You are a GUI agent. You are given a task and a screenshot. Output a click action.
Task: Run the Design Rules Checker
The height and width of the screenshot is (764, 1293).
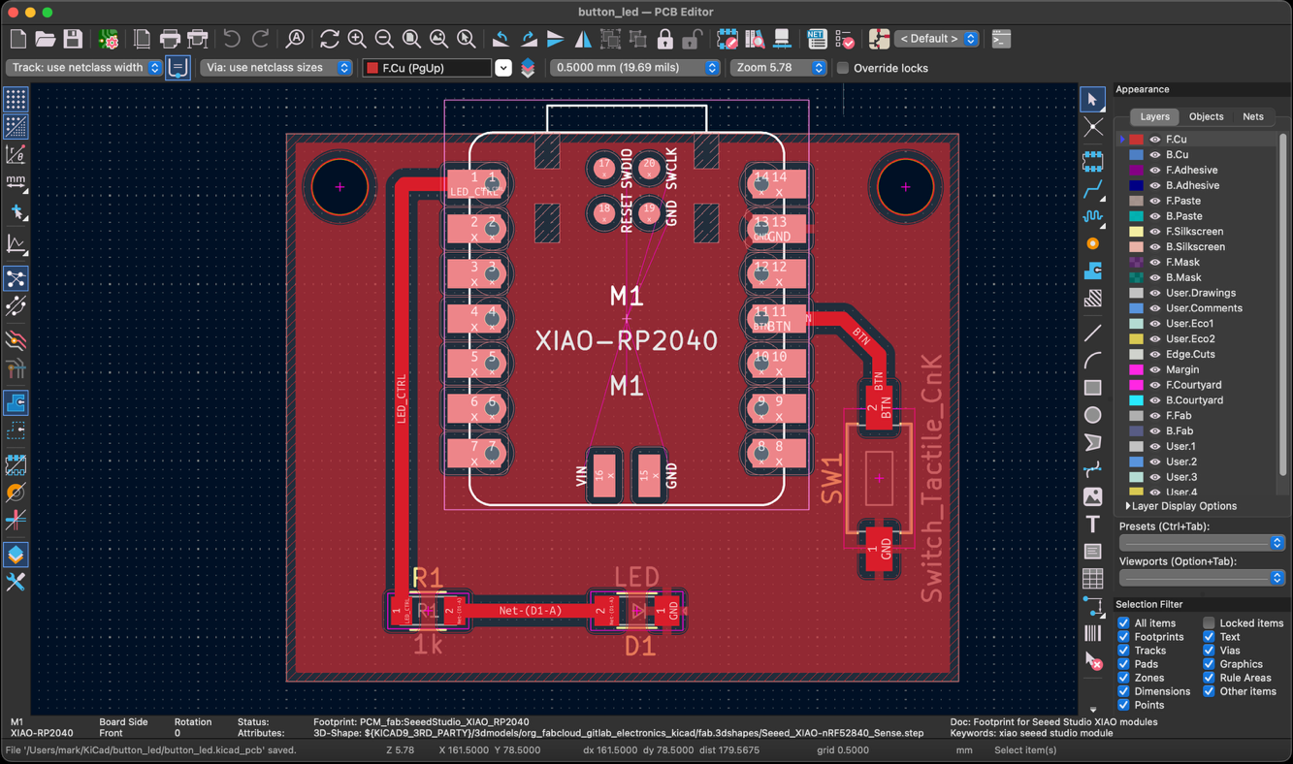(x=845, y=39)
